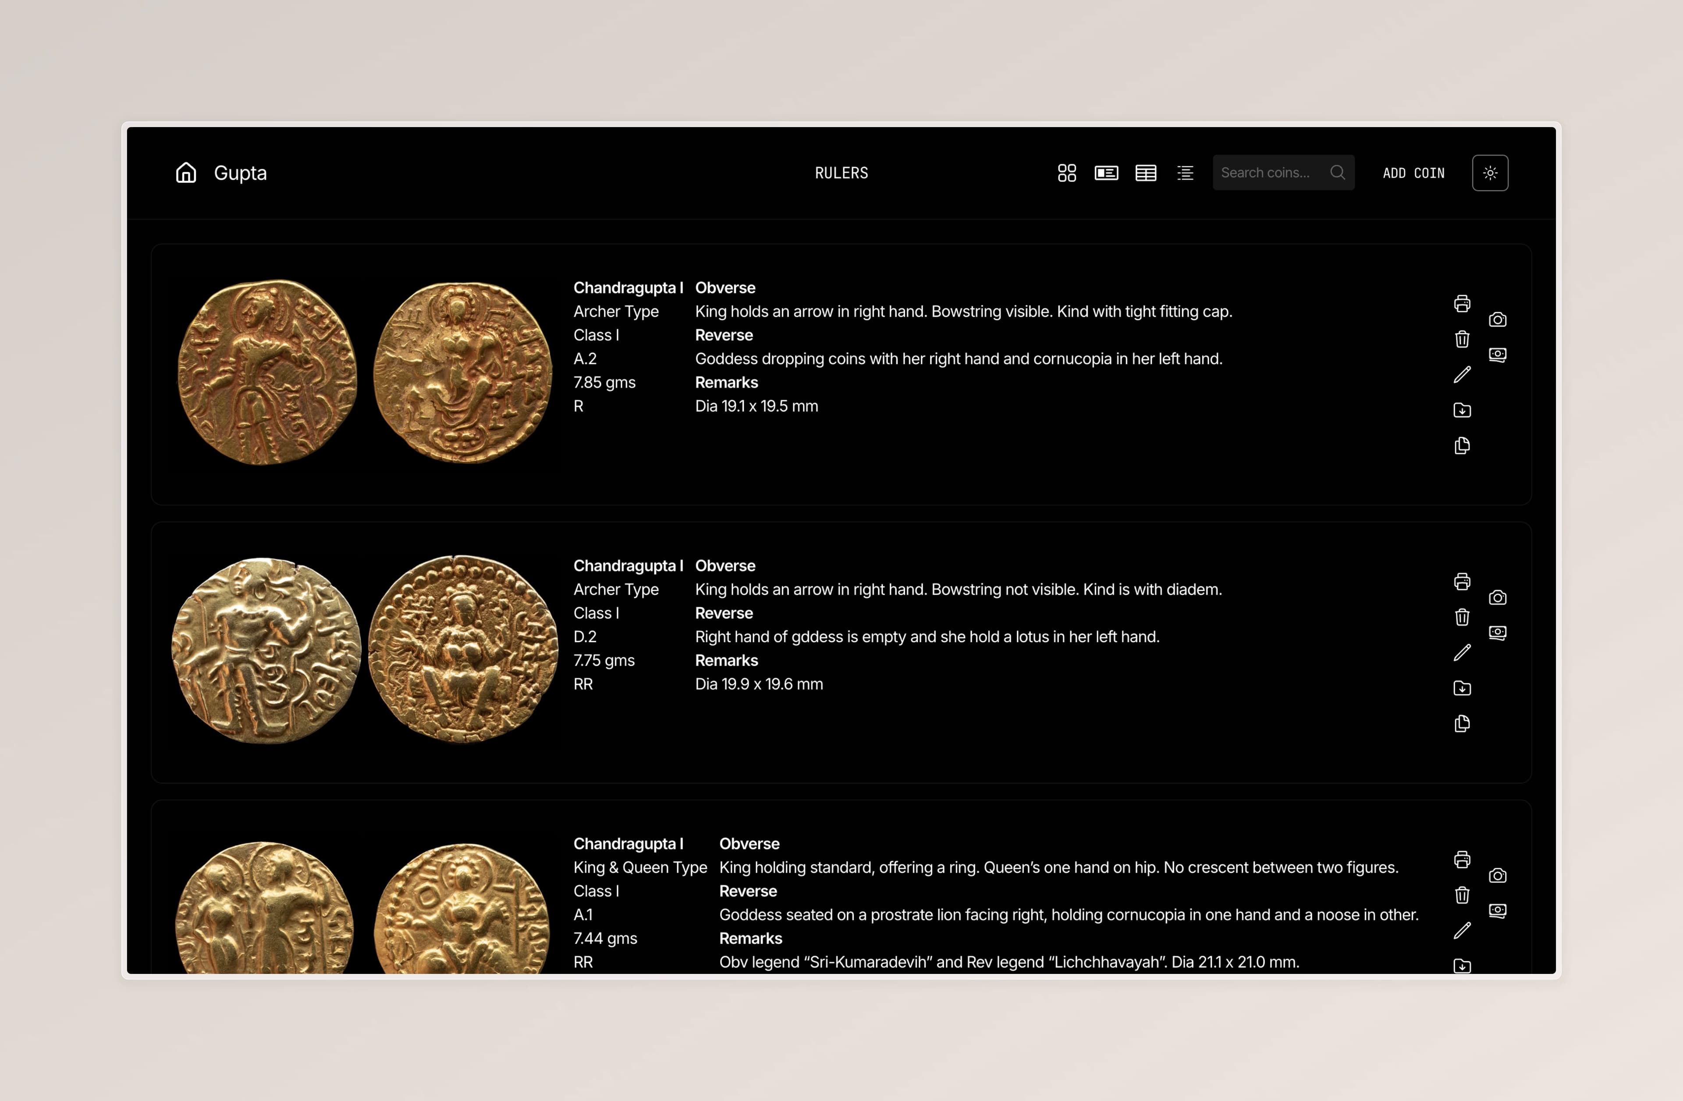Delete the second Chandragupta I coin entry
This screenshot has height=1101, width=1683.
(x=1463, y=617)
